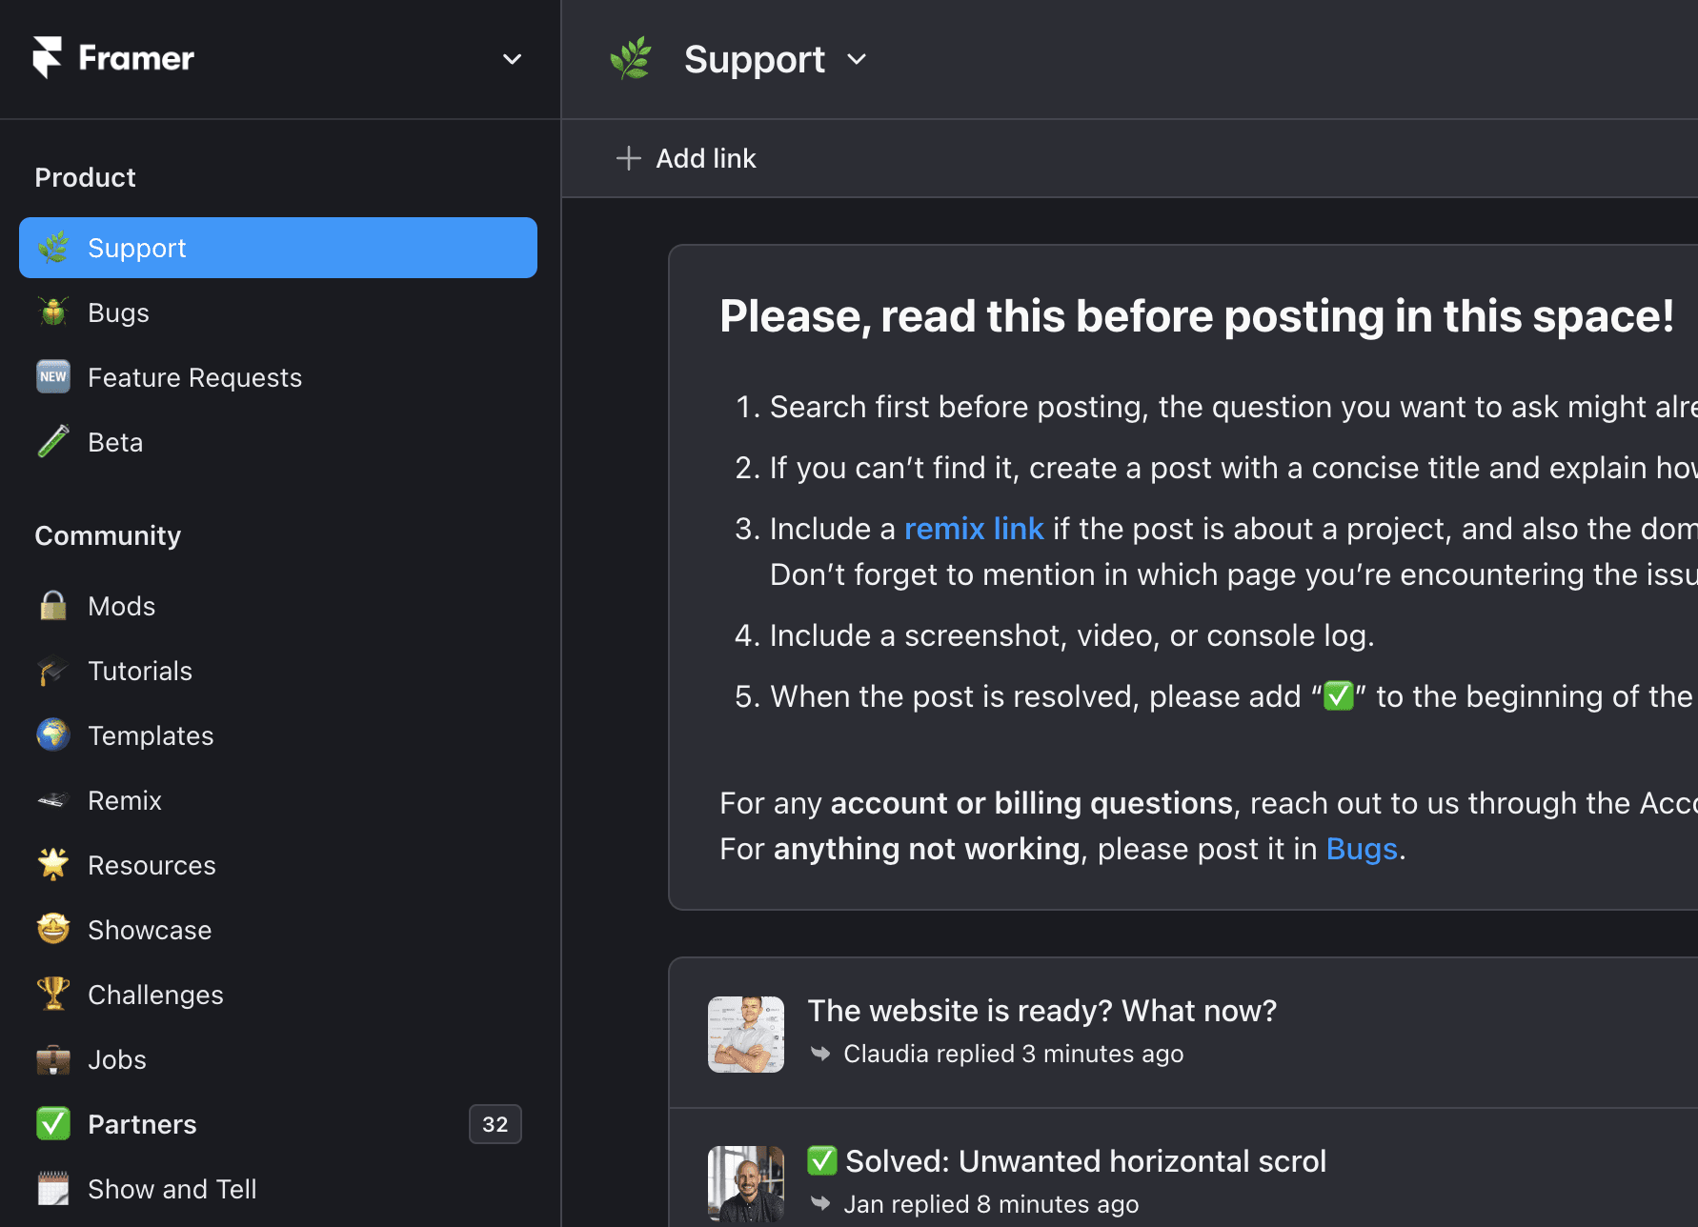Open the Jobs briefcase icon
Image resolution: width=1698 pixels, height=1227 pixels.
tap(53, 1059)
